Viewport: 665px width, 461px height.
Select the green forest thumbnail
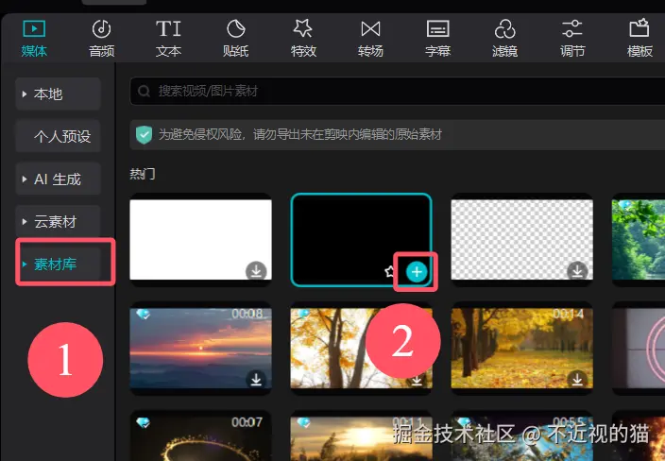click(639, 240)
